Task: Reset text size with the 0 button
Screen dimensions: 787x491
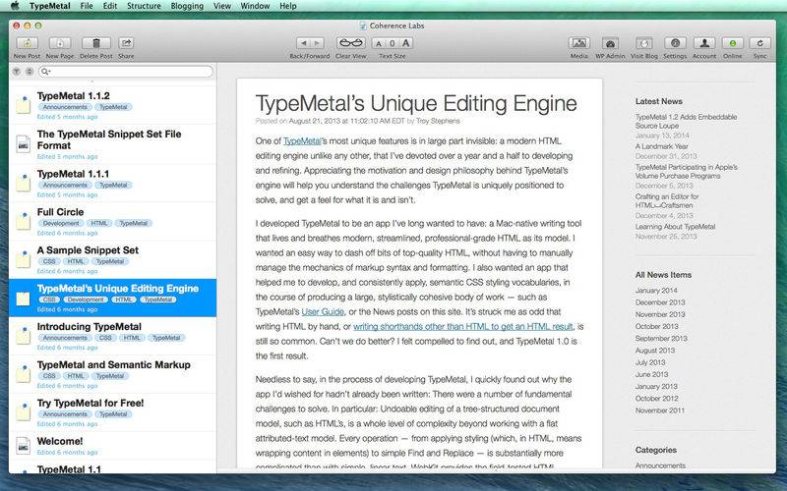Action: click(x=392, y=43)
